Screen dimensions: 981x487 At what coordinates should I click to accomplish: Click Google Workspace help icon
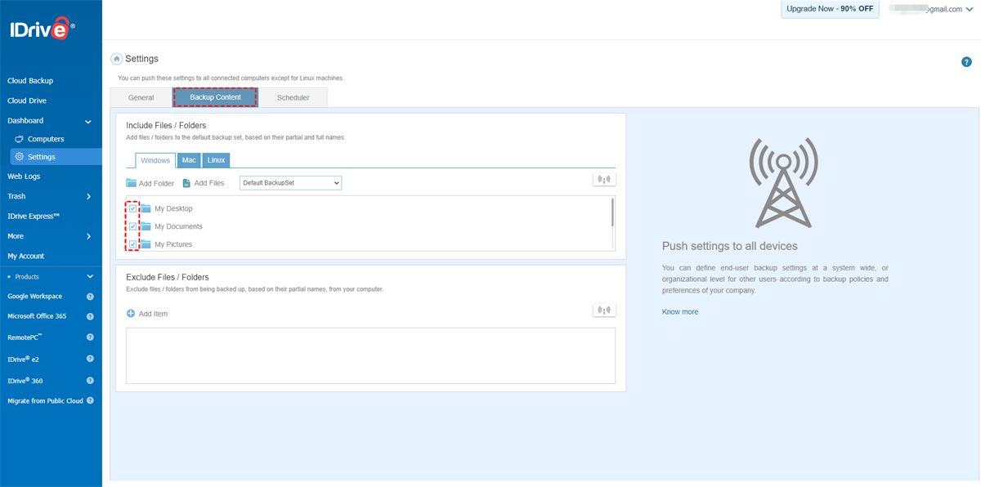click(x=90, y=297)
